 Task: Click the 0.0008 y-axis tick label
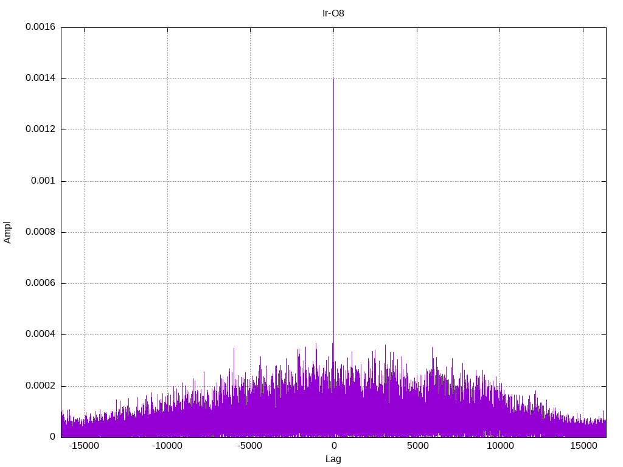point(41,232)
